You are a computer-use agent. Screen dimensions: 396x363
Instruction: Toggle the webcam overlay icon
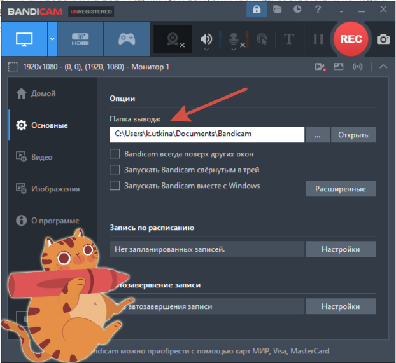point(173,39)
